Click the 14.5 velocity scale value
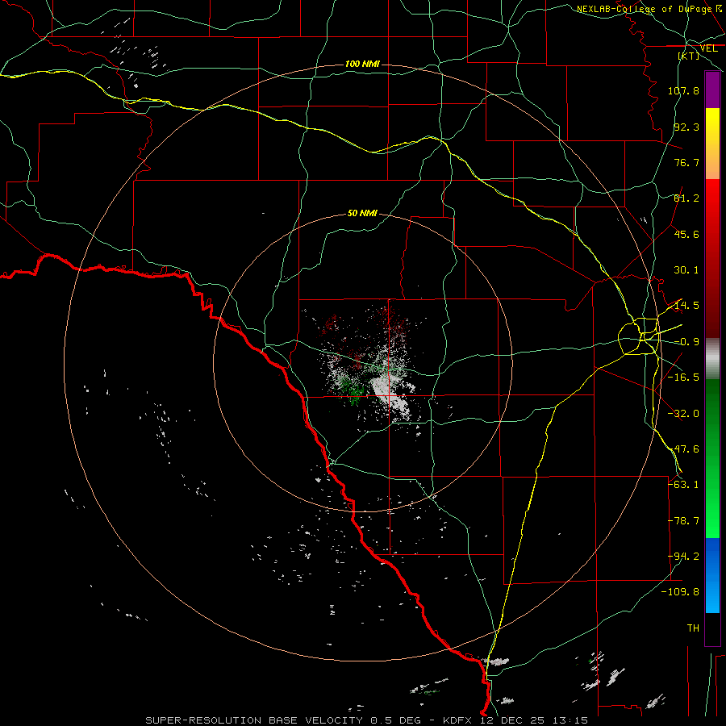Viewport: 726px width, 726px height. point(686,306)
